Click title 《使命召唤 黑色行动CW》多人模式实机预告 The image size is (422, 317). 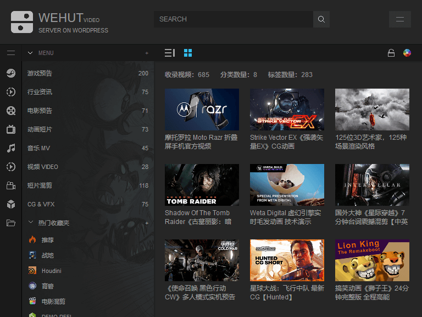click(x=200, y=293)
